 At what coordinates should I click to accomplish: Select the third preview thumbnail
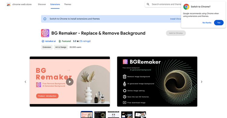coord(113,115)
